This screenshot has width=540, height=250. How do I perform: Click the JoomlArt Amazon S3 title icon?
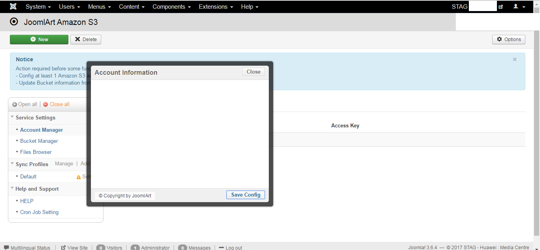(14, 22)
